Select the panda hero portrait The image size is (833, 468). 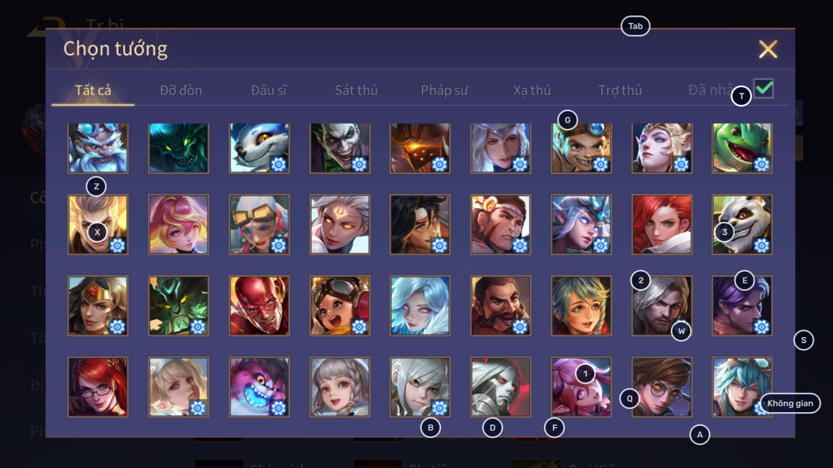coord(742,224)
